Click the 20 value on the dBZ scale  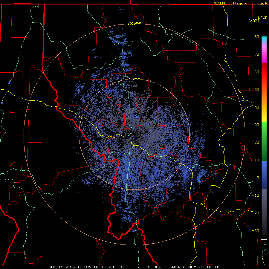[x=257, y=142]
